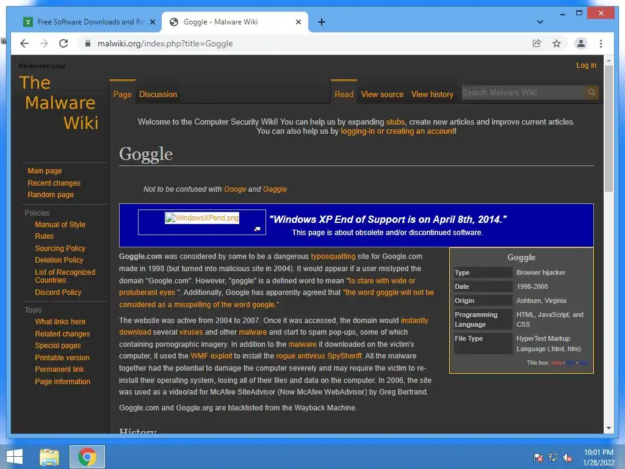This screenshot has width=625, height=469.
Task: Enlarge image via magnify icon
Action: click(x=258, y=229)
